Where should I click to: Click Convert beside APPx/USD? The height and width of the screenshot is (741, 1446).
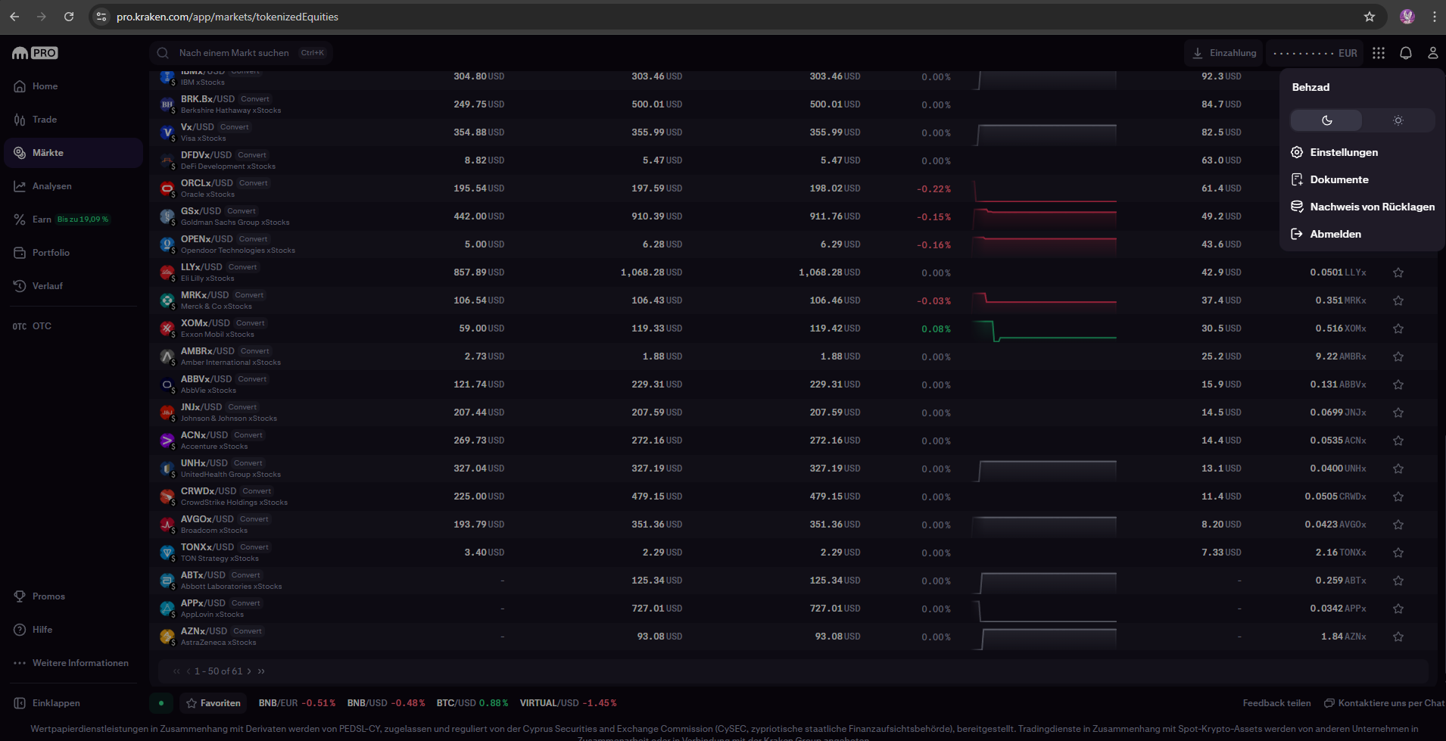tap(245, 603)
